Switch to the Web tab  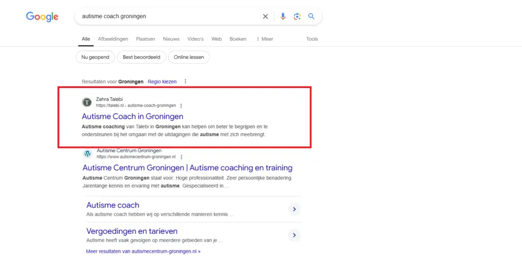pyautogui.click(x=216, y=39)
